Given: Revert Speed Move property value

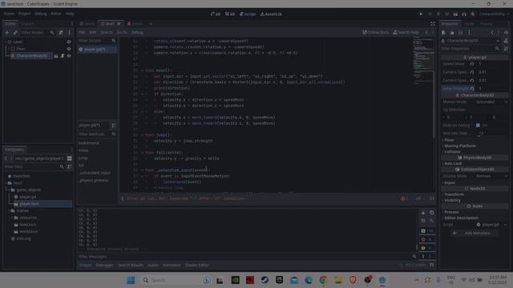Looking at the screenshot, I should point(472,64).
